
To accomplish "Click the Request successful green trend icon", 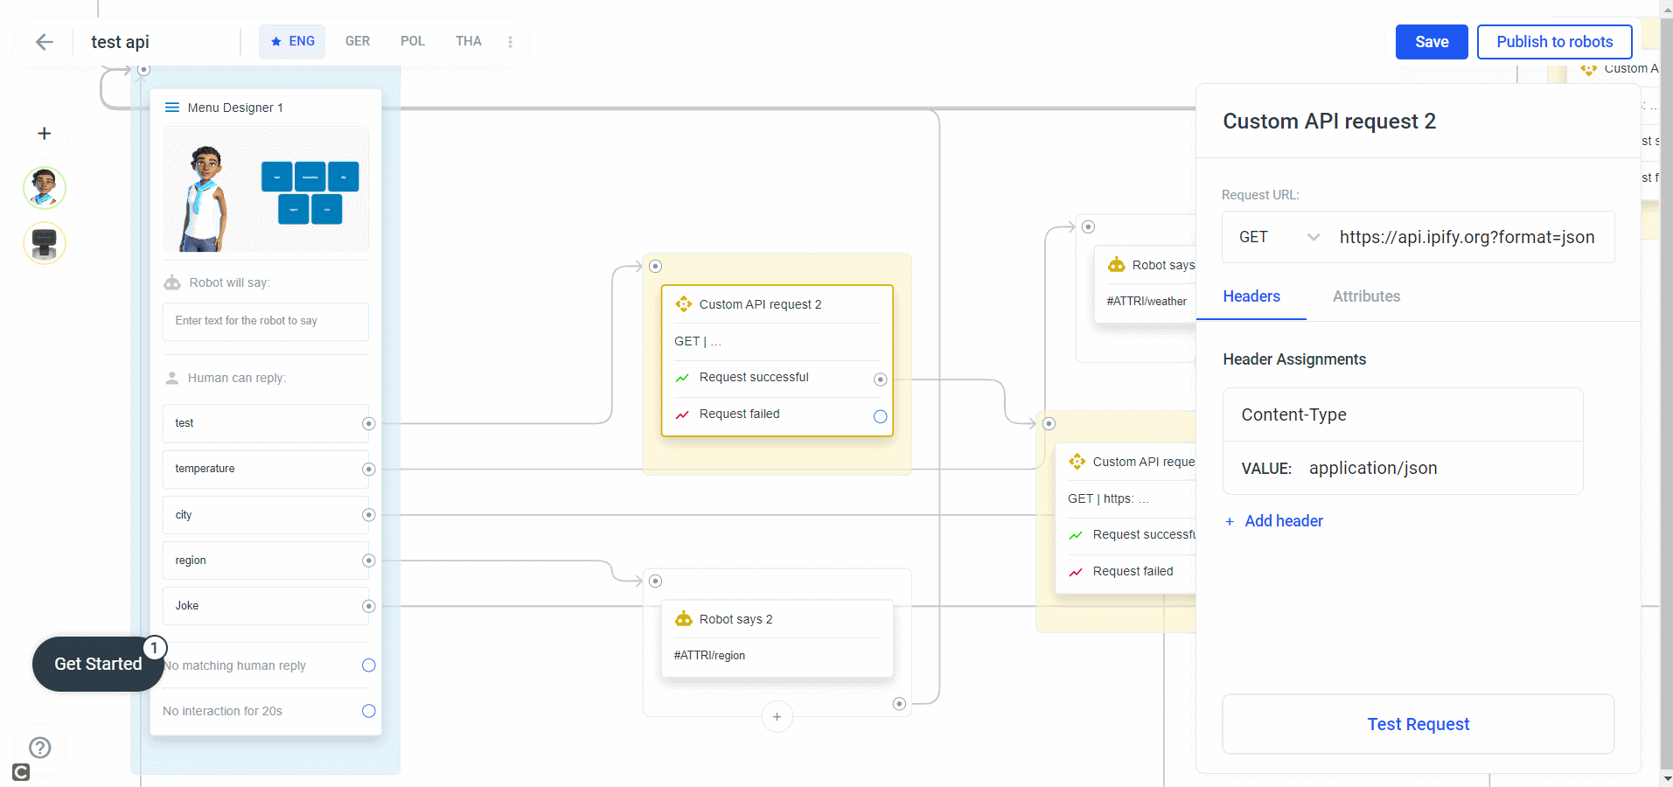I will (x=682, y=378).
